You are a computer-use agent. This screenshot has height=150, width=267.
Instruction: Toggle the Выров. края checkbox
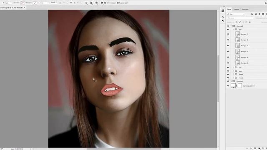pyautogui.click(x=118, y=3)
